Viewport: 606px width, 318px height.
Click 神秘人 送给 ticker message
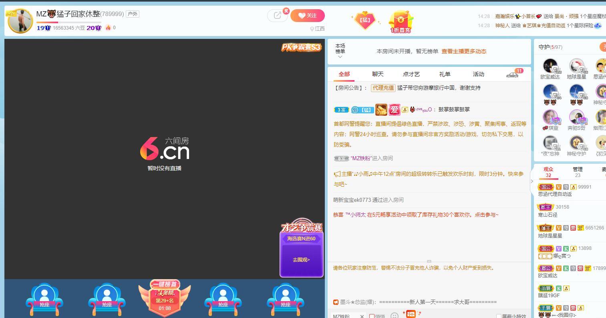548,25
